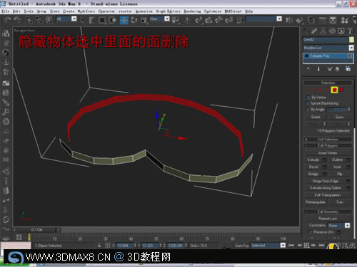The image size is (357, 267).
Task: Open the Hierarchy command panel tab
Action: [323, 31]
